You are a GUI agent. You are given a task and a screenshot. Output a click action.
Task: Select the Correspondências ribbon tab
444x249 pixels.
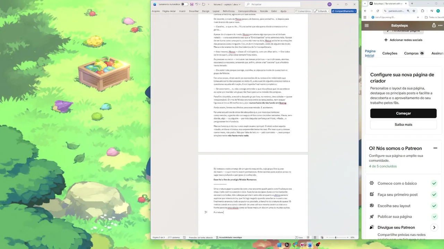247,11
